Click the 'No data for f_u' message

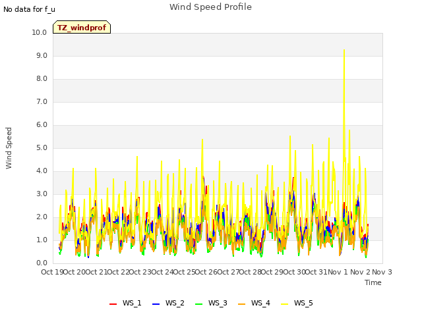point(29,9)
